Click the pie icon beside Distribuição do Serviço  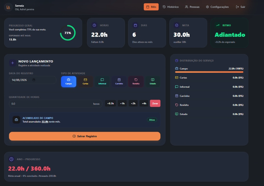pyautogui.click(x=176, y=61)
